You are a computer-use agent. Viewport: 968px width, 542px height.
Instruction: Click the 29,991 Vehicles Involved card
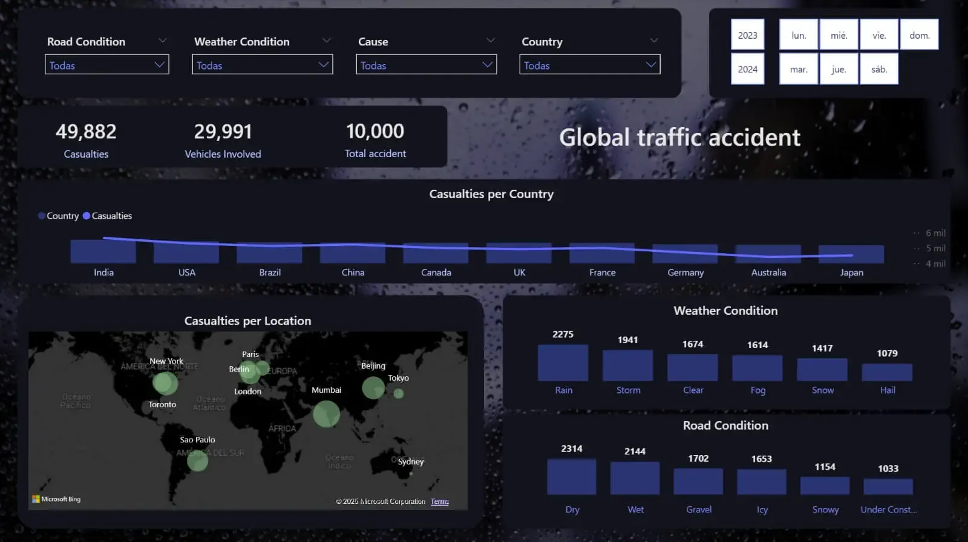click(x=223, y=140)
